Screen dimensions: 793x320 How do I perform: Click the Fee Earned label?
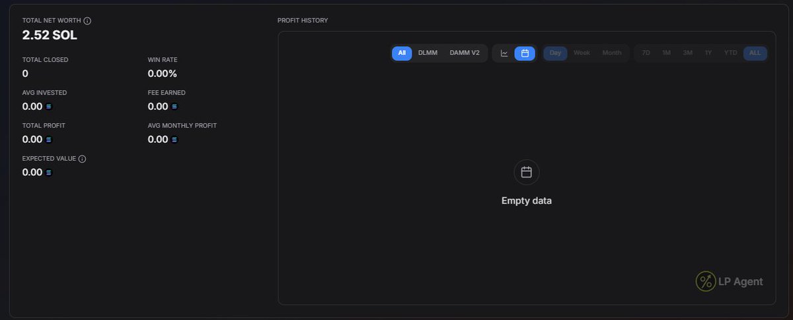167,93
